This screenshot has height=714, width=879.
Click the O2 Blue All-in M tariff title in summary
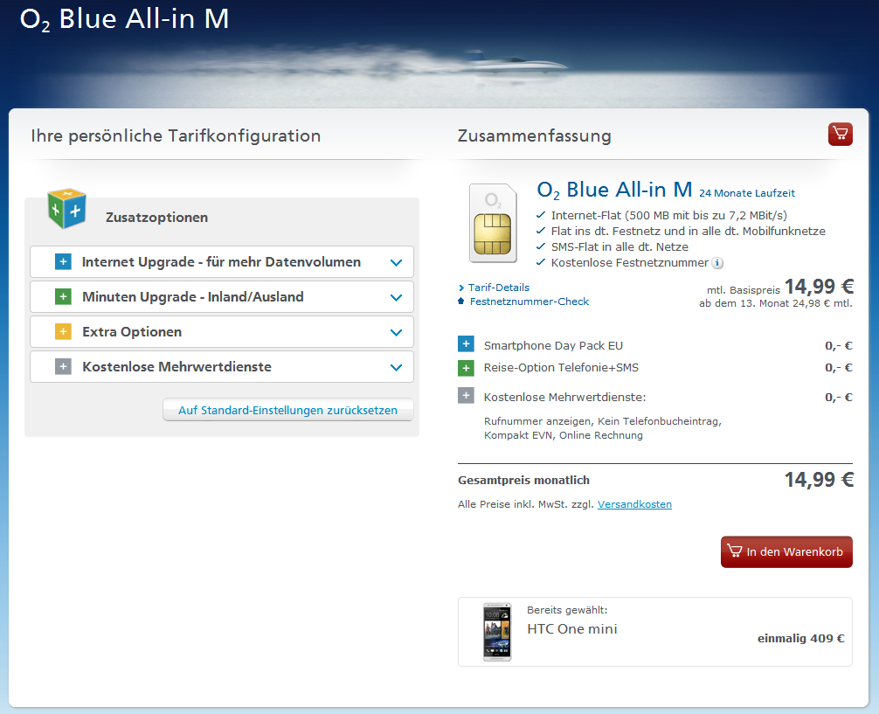614,191
